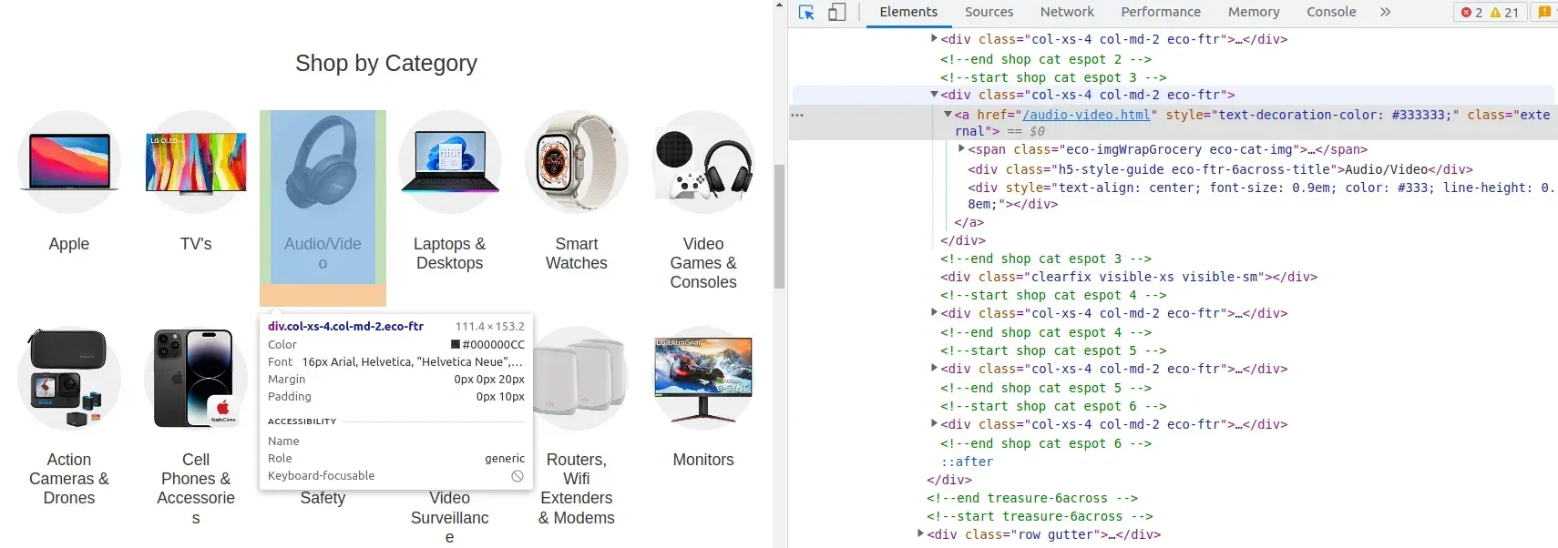This screenshot has height=548, width=1558.
Task: Select the ::after pseudo-element line
Action: click(967, 462)
